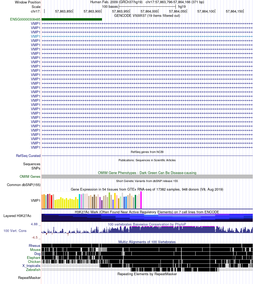Click the tall lime-green GTEx expression bar
The image size is (253, 284).
(109, 200)
